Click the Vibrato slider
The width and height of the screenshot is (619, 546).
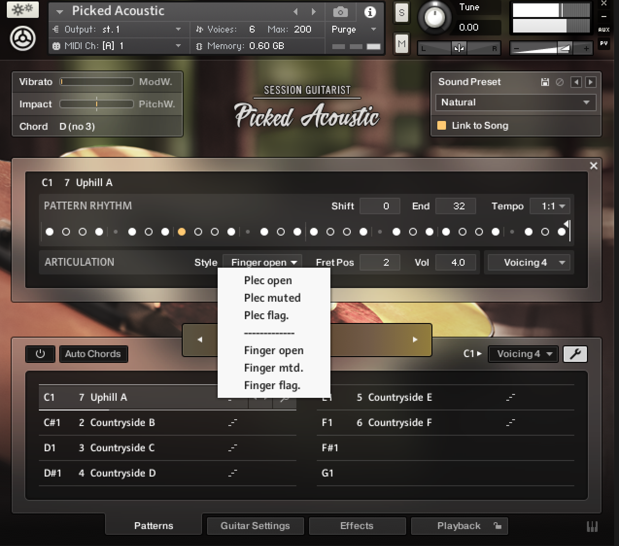point(97,82)
